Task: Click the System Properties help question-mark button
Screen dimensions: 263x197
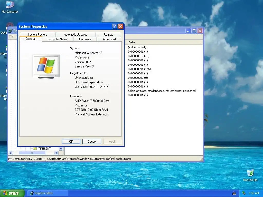Action: [x=115, y=26]
